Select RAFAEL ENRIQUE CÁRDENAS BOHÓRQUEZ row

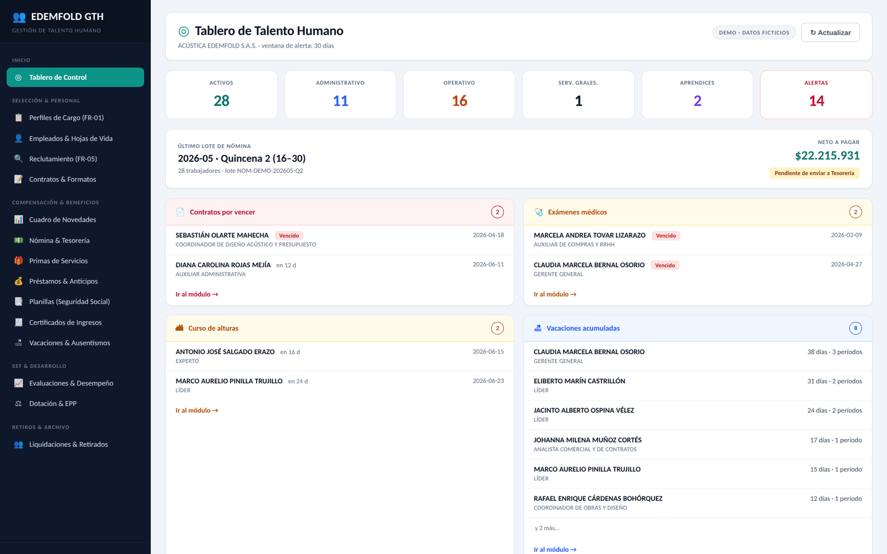(698, 503)
